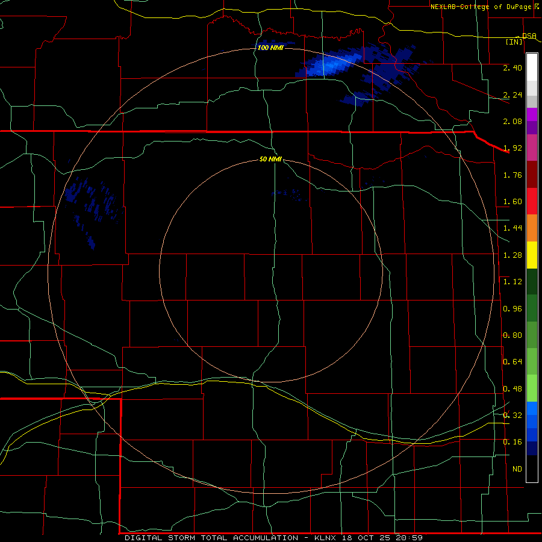Click the 1.76 legend value
The height and width of the screenshot is (542, 542).
512,175
